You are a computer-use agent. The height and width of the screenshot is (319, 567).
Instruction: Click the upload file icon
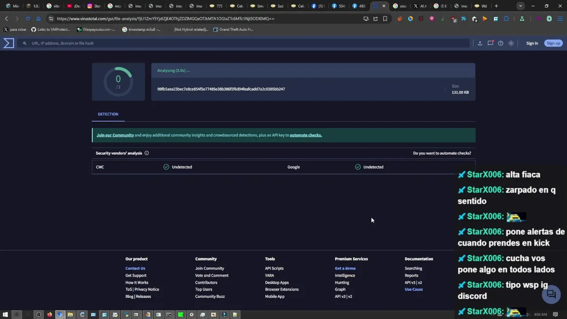480,43
